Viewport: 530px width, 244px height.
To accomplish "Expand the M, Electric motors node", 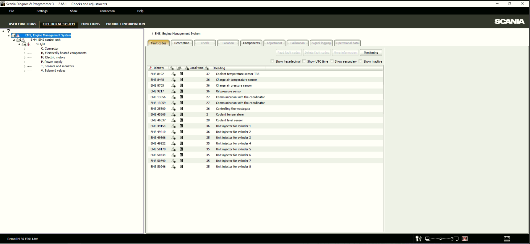I will [x=25, y=58].
